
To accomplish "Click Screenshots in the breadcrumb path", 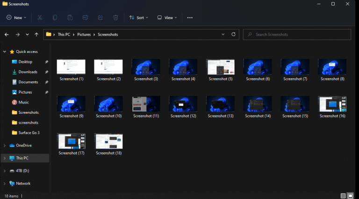I will click(108, 34).
